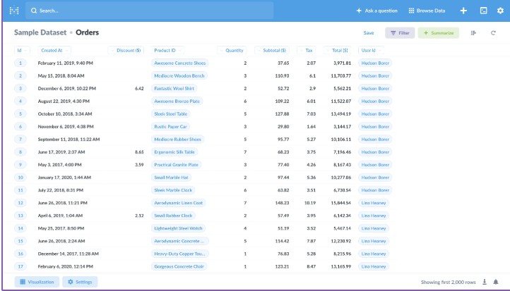Image resolution: width=510 pixels, height=291 pixels.
Task: Click the icon left of the gear
Action: [x=482, y=11]
